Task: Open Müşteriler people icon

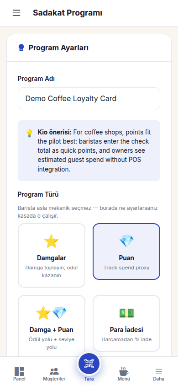Action: 54,371
